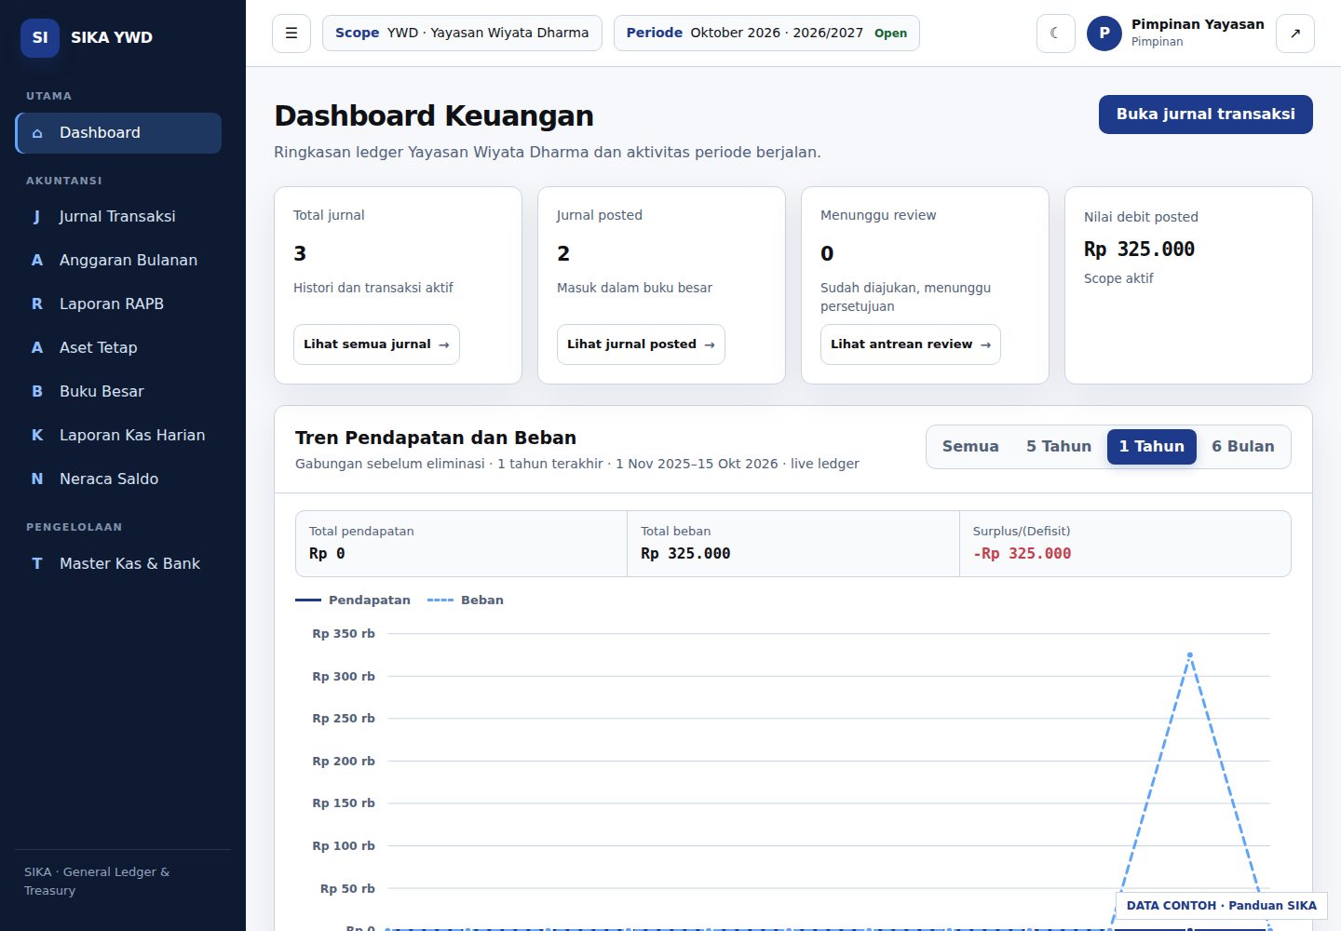
Task: Click the R icon beside Laporan RAPB
Action: pyautogui.click(x=37, y=304)
